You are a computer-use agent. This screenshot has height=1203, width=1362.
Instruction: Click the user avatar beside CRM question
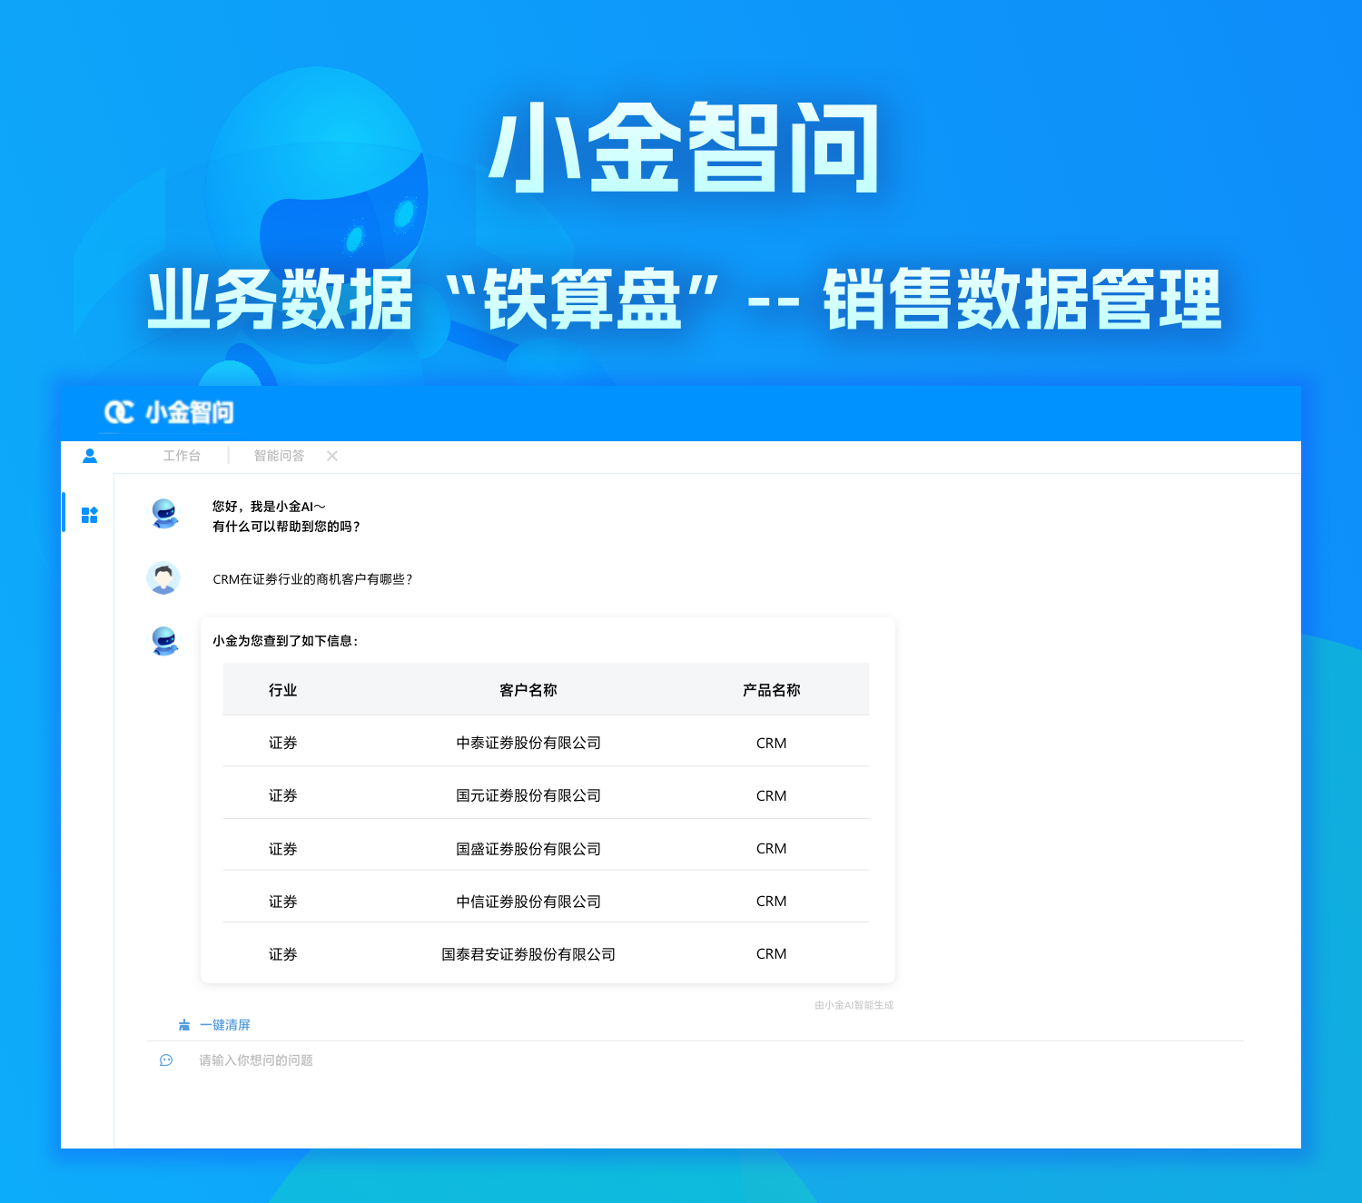163,578
